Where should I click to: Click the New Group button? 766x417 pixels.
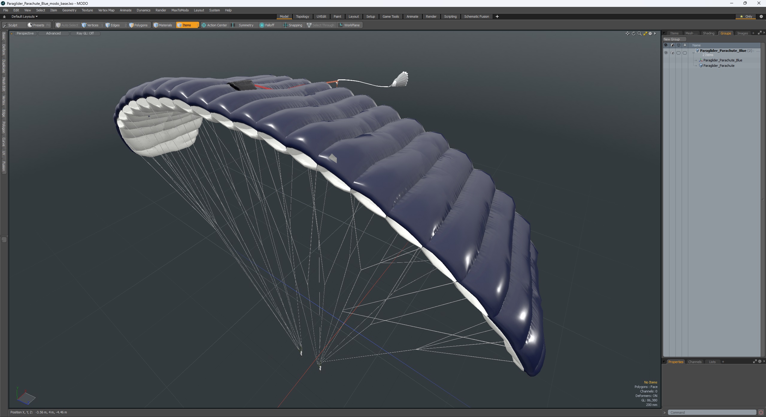pos(674,39)
